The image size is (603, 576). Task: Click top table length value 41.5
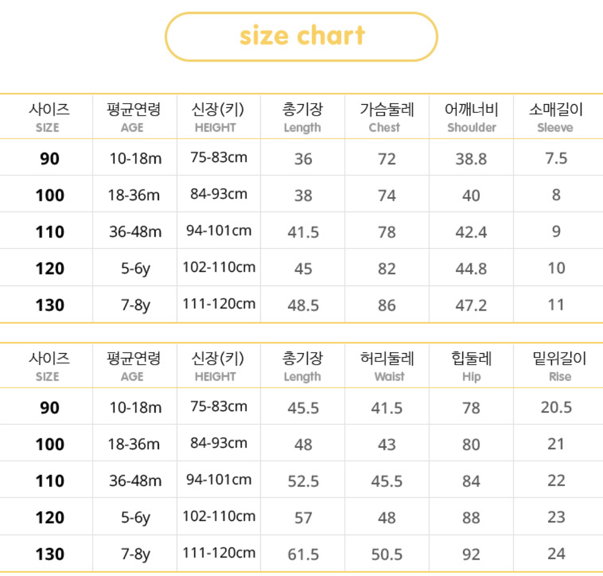[303, 232]
